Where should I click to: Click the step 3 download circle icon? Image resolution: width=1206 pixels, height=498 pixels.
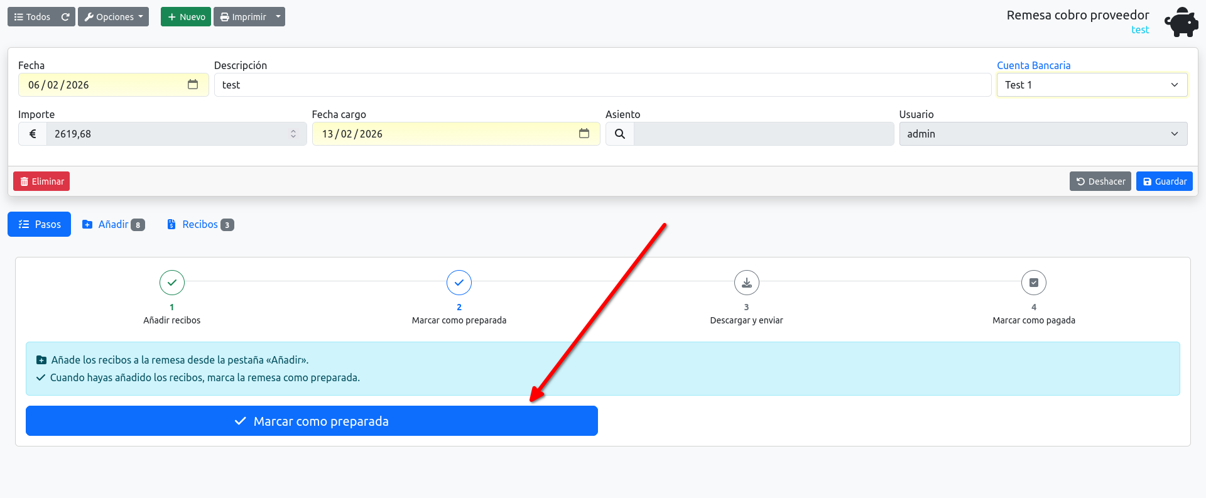[x=747, y=283]
